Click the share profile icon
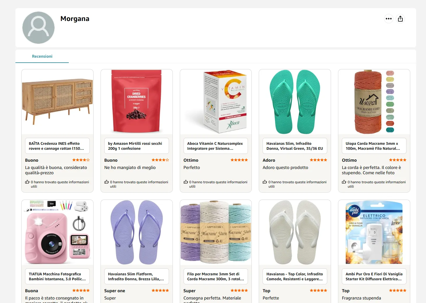This screenshot has height=303, width=426. 400,19
